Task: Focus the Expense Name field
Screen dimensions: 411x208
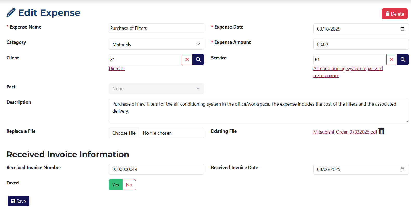Action: (156, 28)
